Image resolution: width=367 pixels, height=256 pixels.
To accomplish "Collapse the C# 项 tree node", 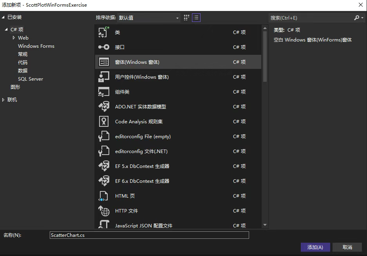I will pyautogui.click(x=6, y=29).
